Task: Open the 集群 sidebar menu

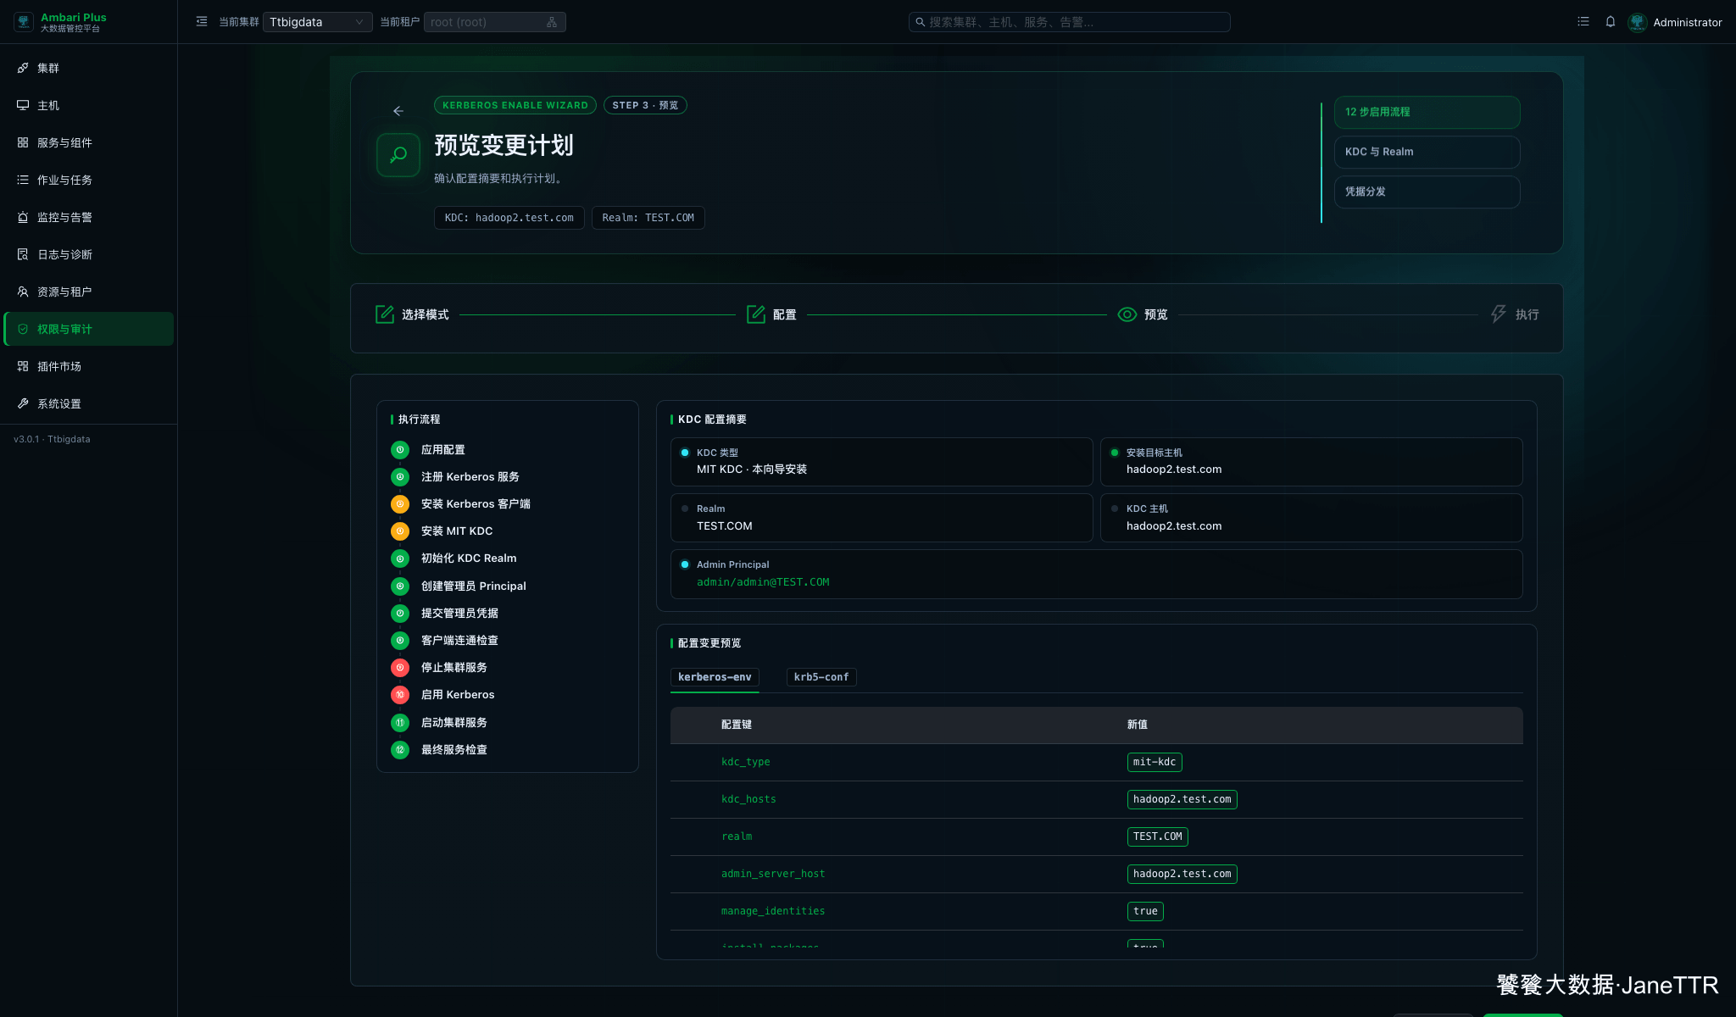Action: pos(88,68)
